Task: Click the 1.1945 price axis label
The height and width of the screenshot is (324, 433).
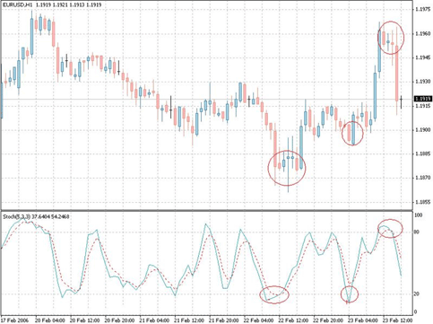Action: [423, 57]
